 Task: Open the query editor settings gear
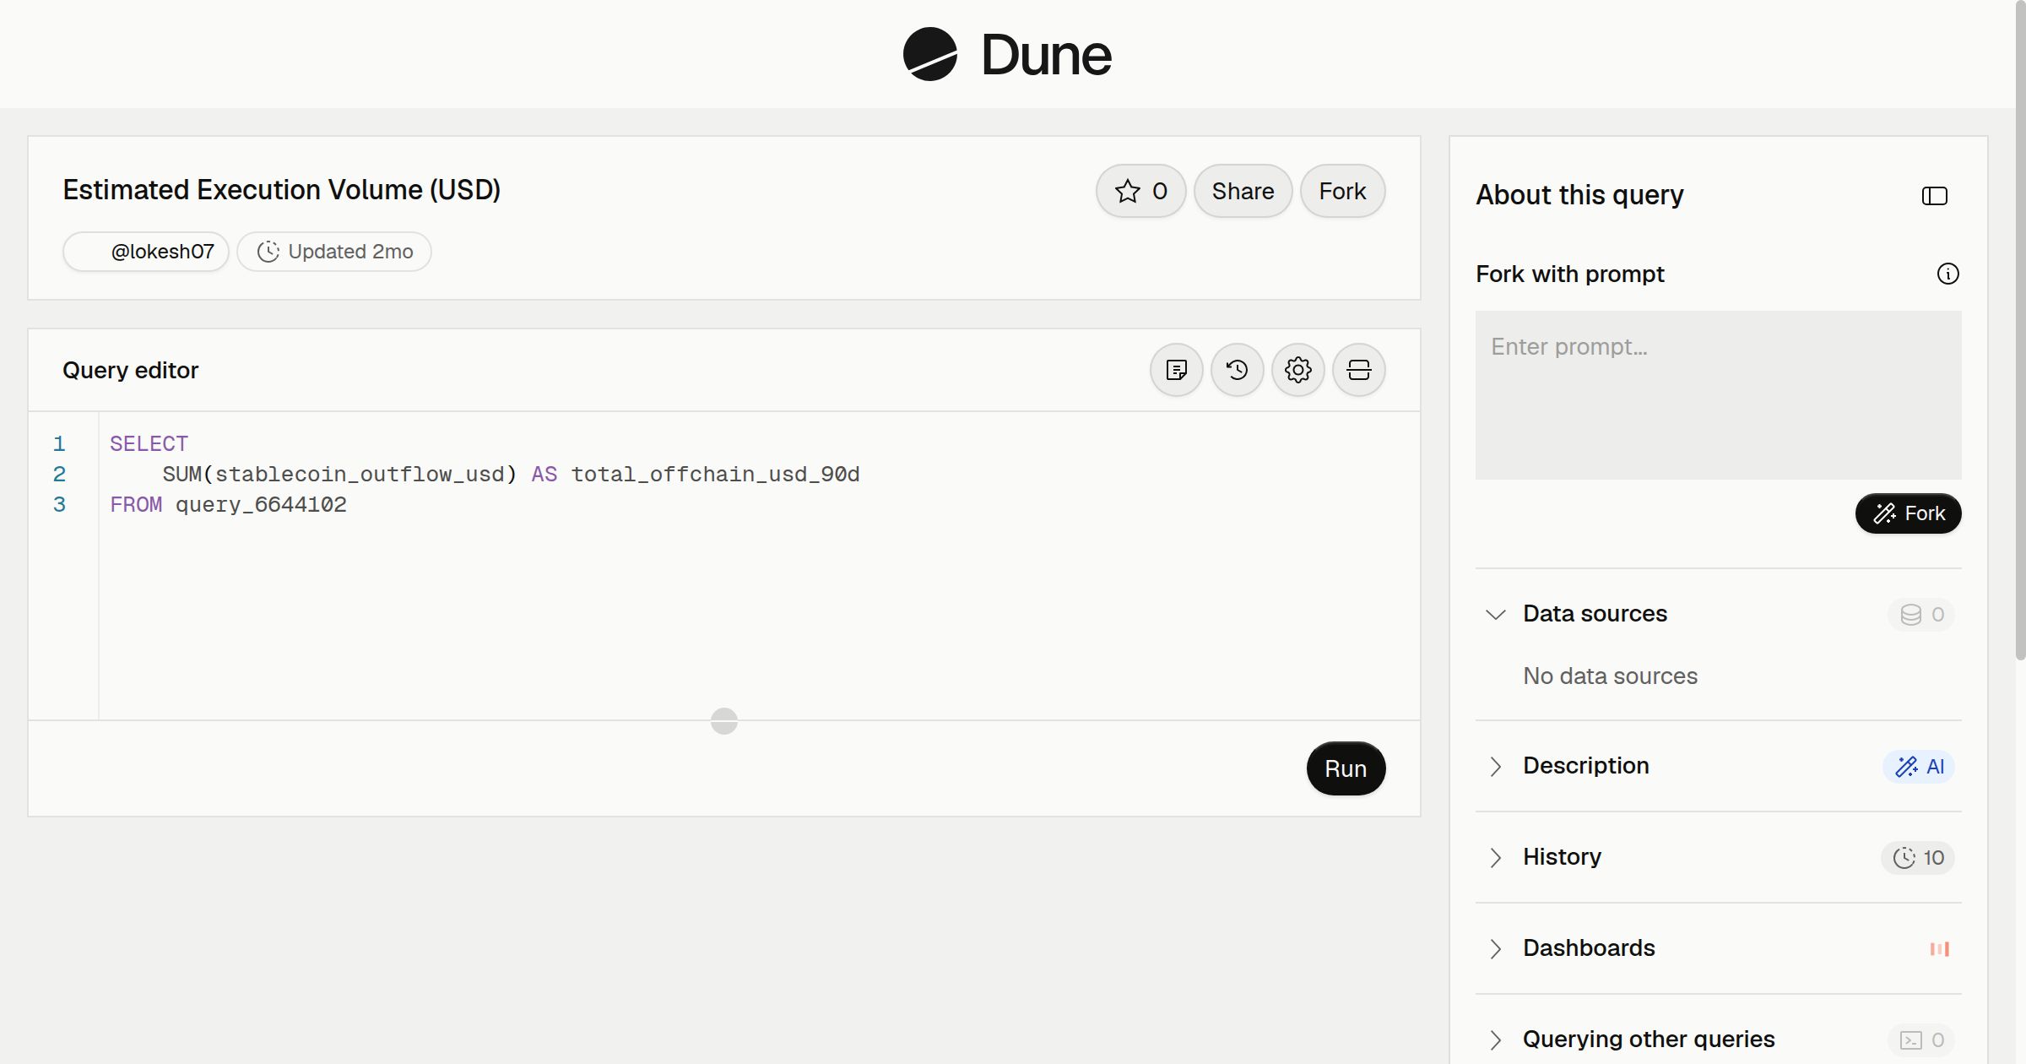(1298, 370)
